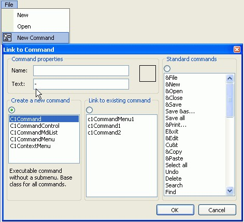This screenshot has height=222, width=244.
Task: Click the empty command image preview box
Action: point(148,73)
